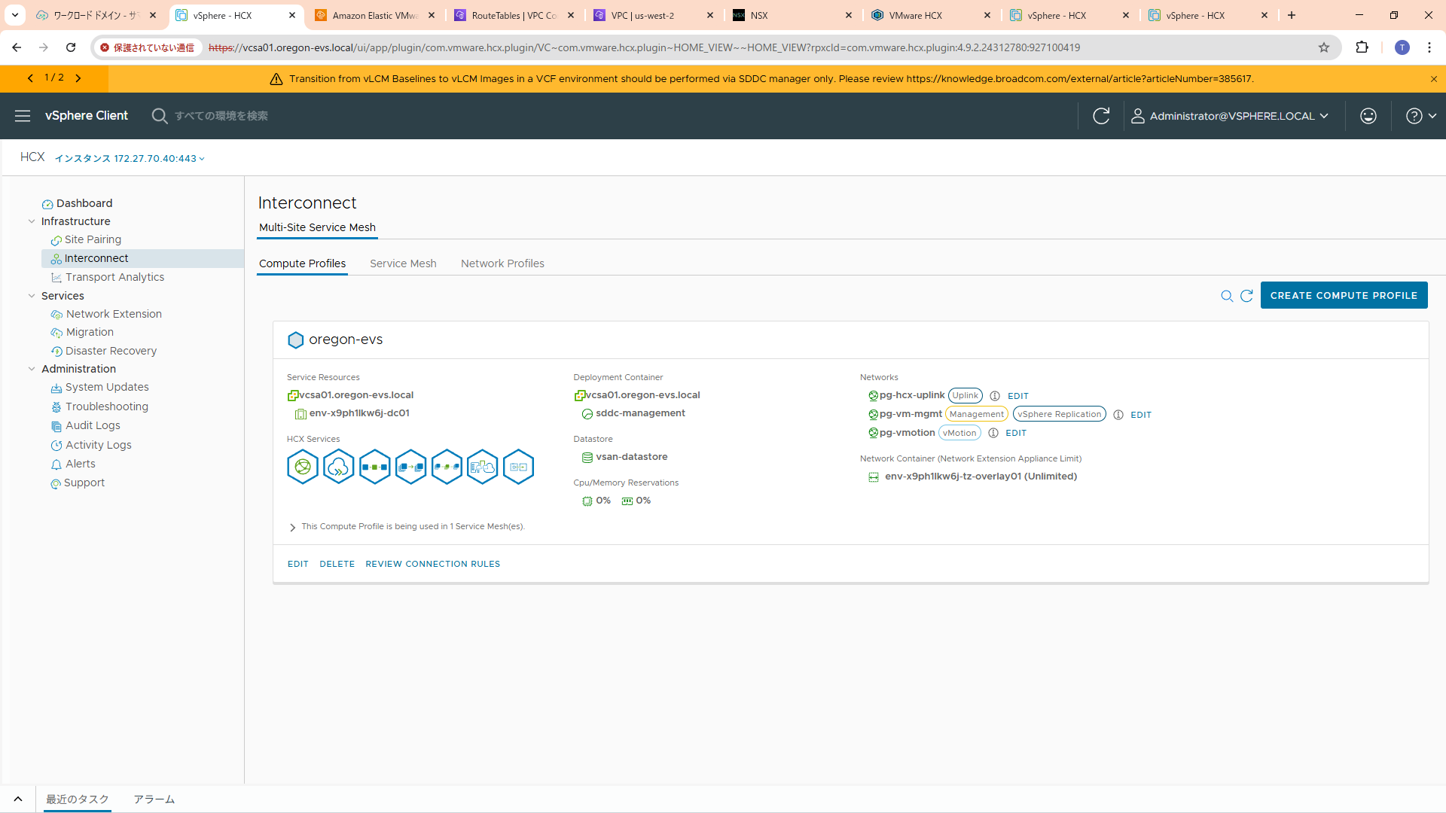Click the cloud migration HCX service icon
Image resolution: width=1446 pixels, height=813 pixels.
coord(338,467)
